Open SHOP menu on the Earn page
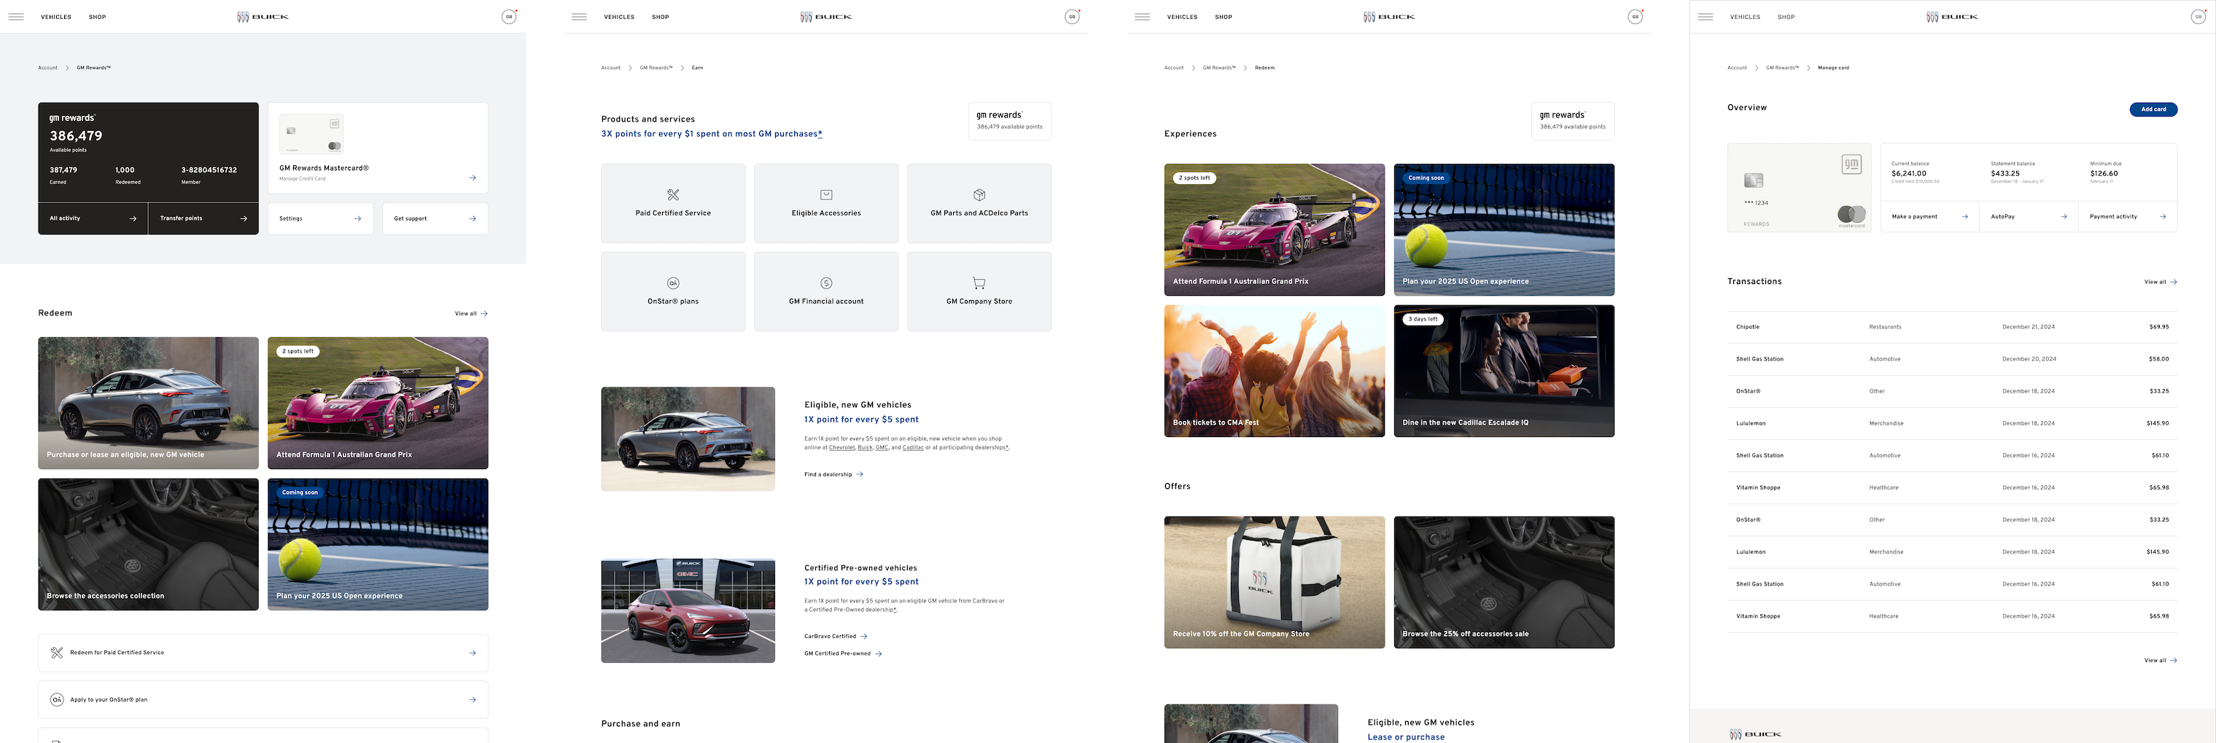 (661, 17)
